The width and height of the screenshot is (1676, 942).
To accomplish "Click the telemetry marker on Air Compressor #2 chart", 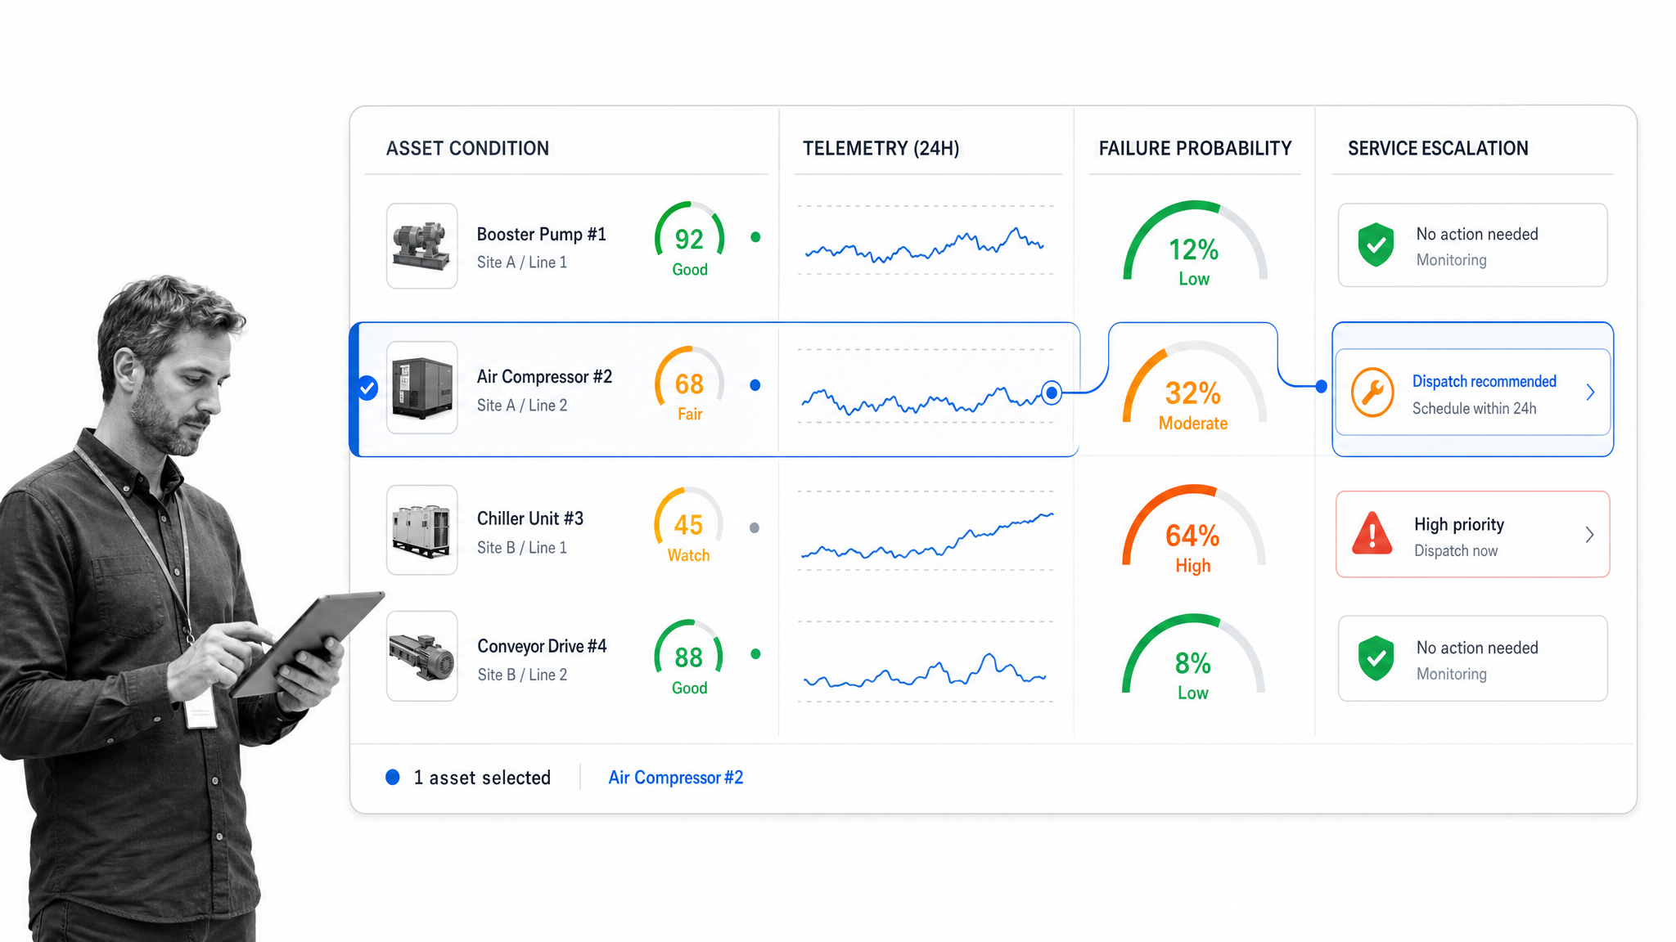I will click(x=1052, y=393).
